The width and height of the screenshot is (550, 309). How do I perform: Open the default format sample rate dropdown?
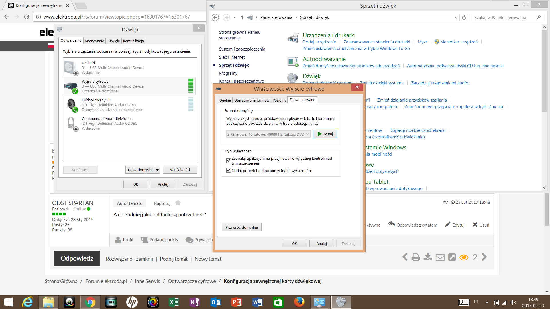coord(268,134)
